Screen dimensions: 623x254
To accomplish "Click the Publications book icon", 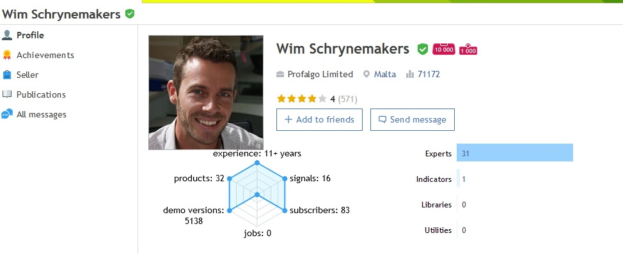I will [7, 94].
